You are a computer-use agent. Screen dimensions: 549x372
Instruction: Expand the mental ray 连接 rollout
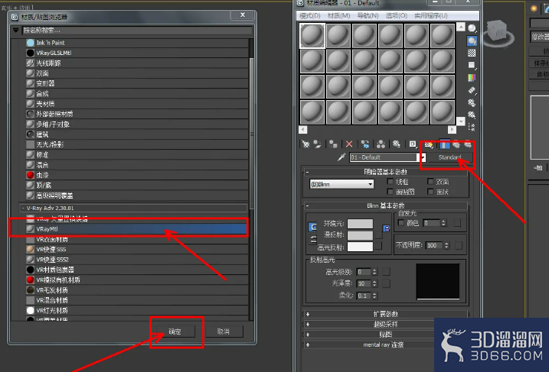(385, 345)
